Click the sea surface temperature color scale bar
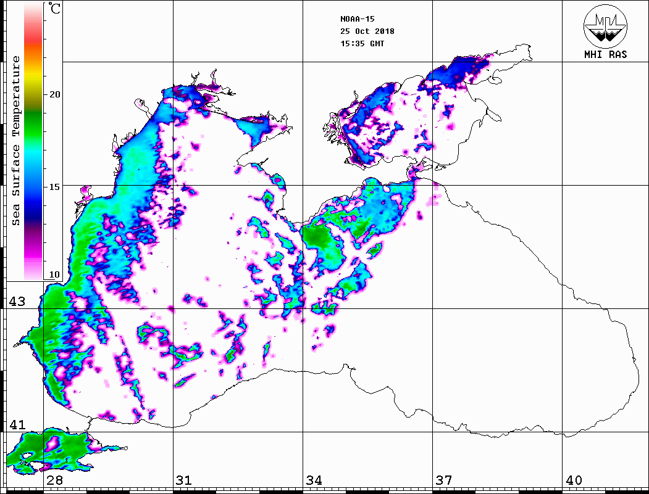 point(33,141)
